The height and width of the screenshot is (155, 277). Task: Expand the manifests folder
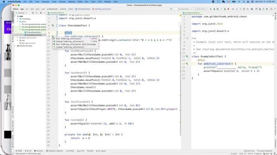tap(18, 19)
